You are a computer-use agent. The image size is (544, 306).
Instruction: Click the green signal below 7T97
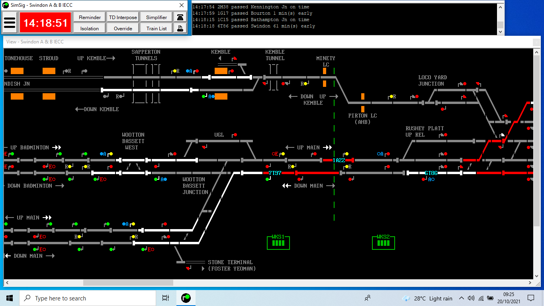[x=267, y=179]
